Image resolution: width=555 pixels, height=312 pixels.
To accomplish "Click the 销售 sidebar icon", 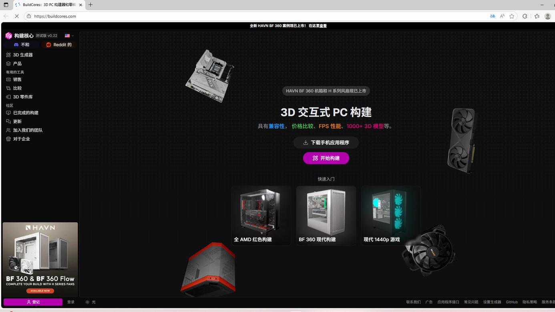I will point(8,80).
